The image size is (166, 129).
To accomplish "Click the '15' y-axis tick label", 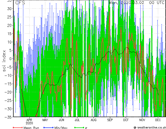I will pyautogui.click(x=9, y=34).
